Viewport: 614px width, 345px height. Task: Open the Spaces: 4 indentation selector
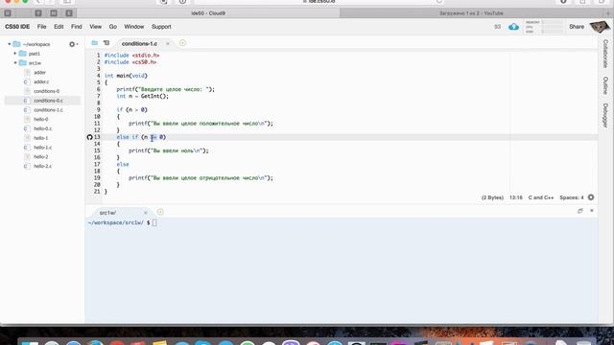[x=572, y=197]
